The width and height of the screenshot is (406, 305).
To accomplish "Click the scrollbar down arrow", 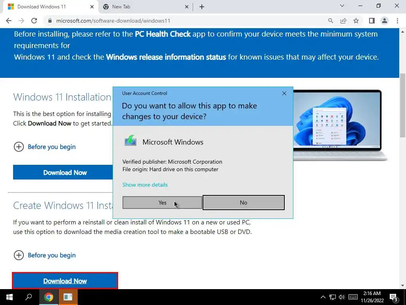I will tap(402, 286).
